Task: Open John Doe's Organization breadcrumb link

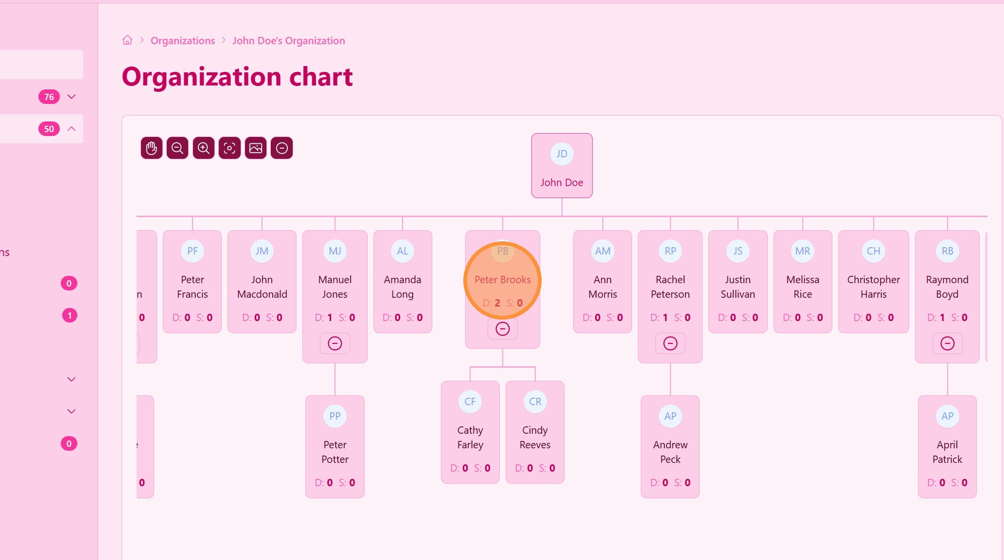Action: 288,41
